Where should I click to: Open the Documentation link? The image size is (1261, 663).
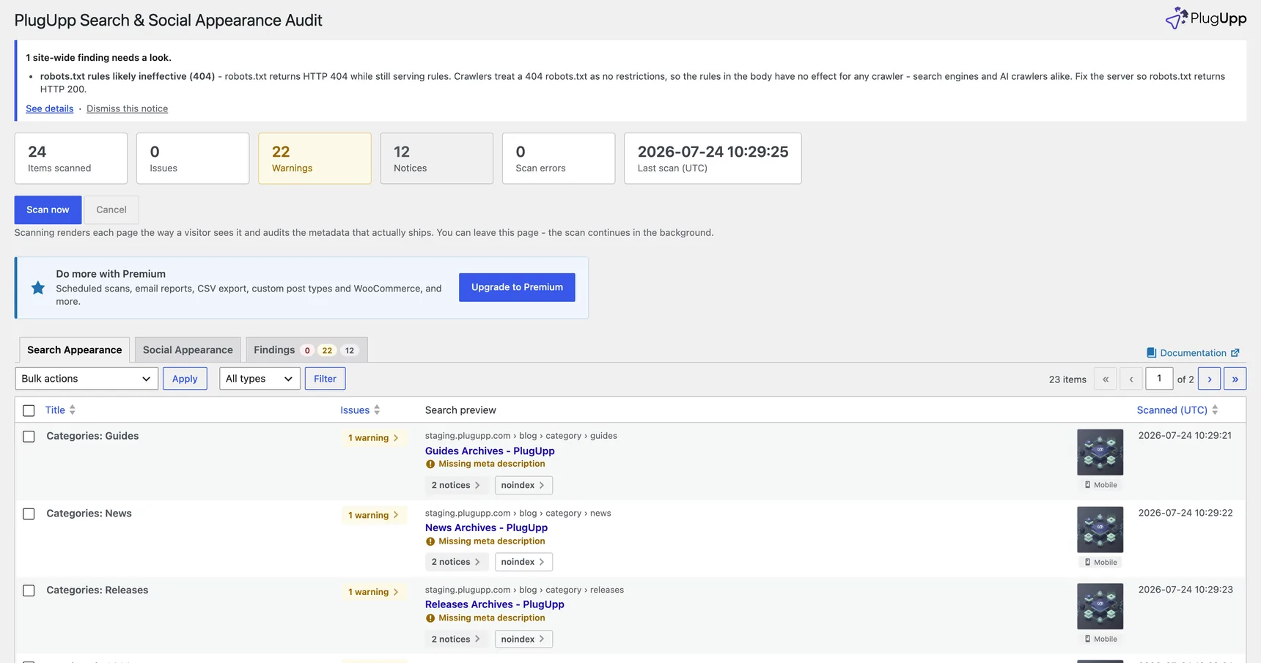[x=1193, y=353]
